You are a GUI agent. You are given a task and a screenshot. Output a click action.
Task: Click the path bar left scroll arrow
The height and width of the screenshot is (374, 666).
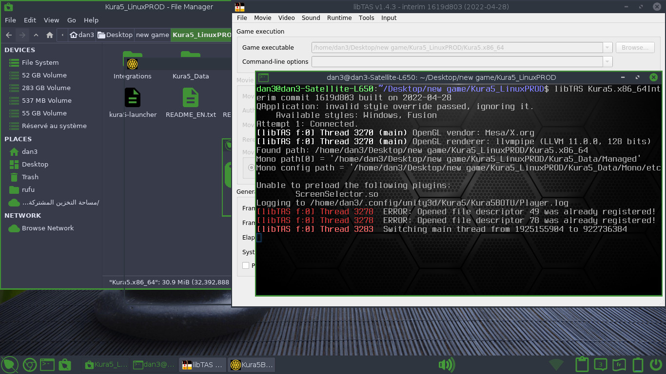pyautogui.click(x=62, y=35)
